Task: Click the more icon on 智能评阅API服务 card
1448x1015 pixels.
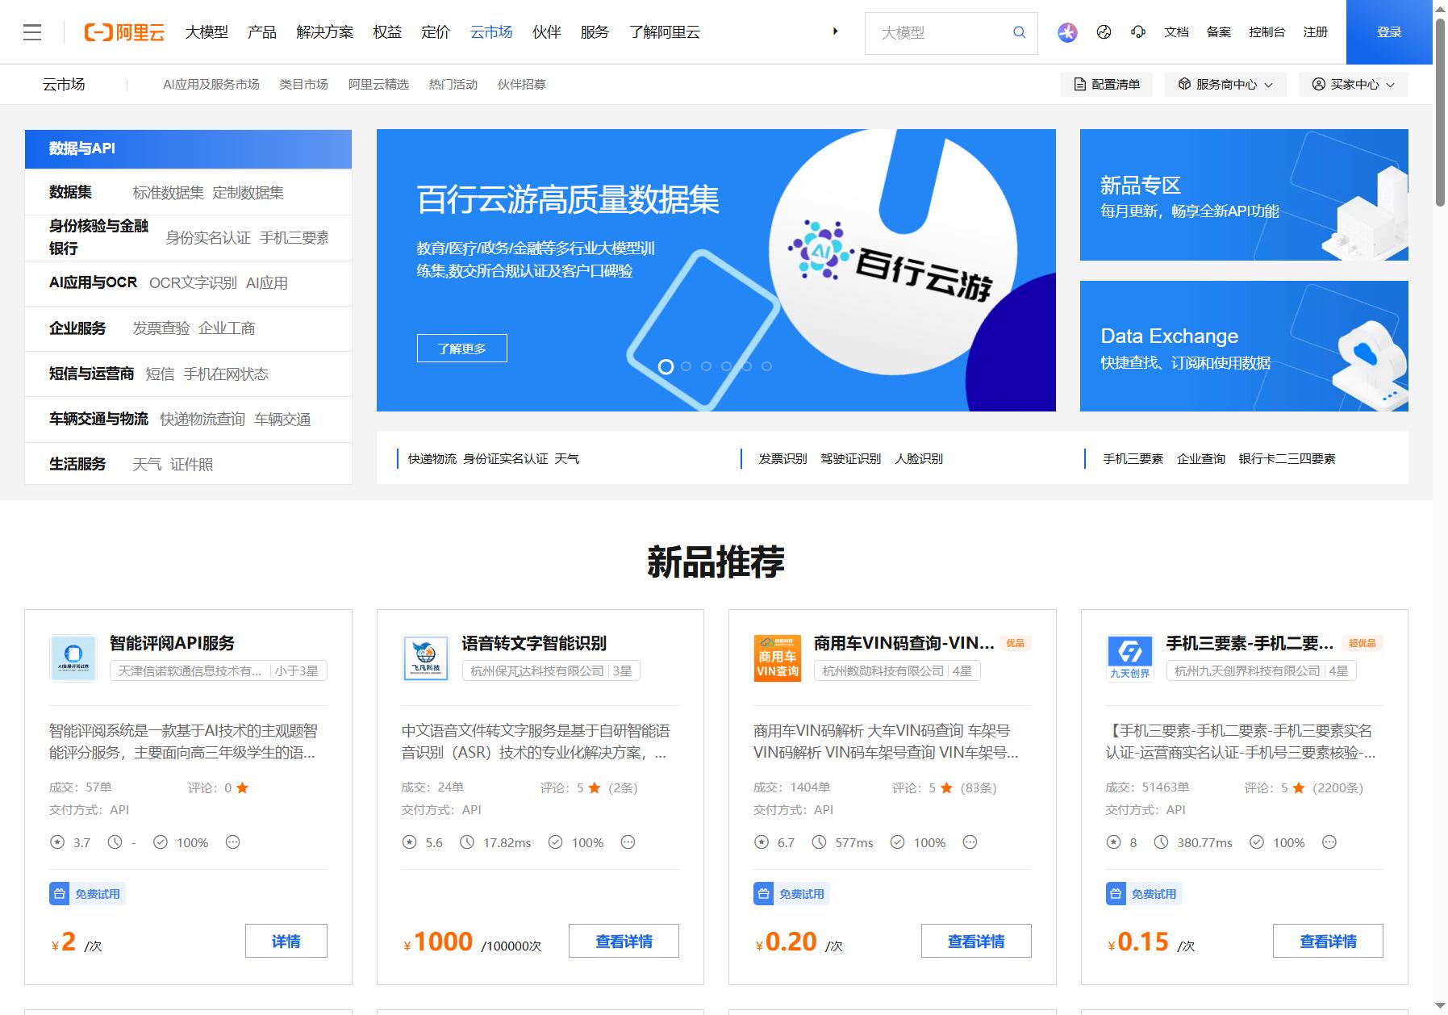Action: point(232,842)
